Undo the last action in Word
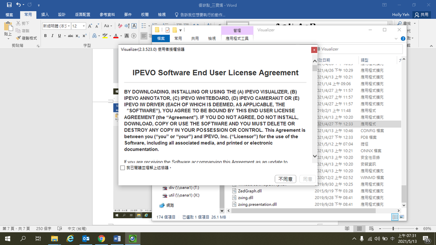The image size is (436, 245). 18,5
